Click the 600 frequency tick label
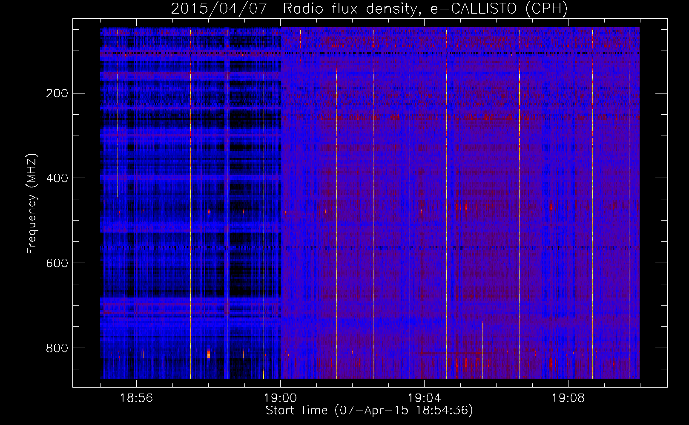Image resolution: width=689 pixels, height=425 pixels. 57,263
